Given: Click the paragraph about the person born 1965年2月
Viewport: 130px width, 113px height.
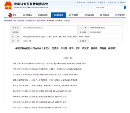Looking at the screenshot, I should pos(40,102).
